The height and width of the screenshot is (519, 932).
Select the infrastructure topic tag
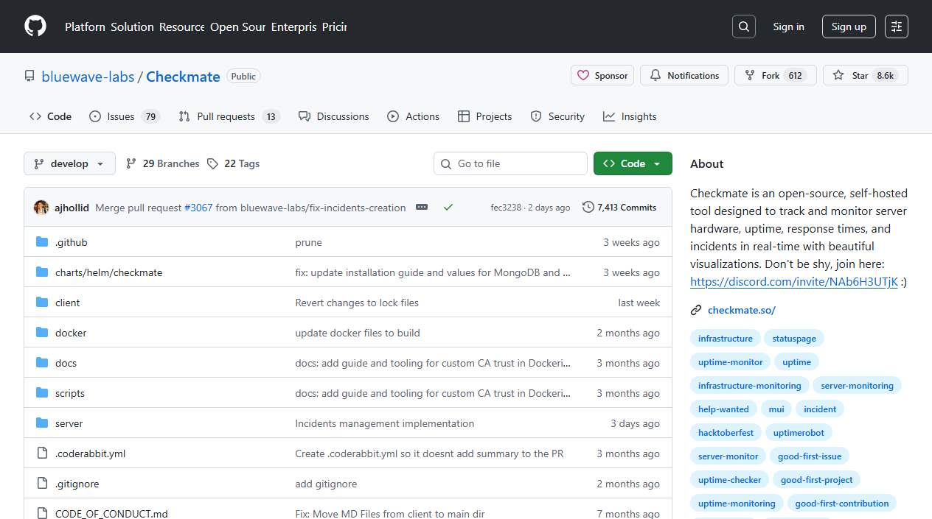pyautogui.click(x=726, y=339)
